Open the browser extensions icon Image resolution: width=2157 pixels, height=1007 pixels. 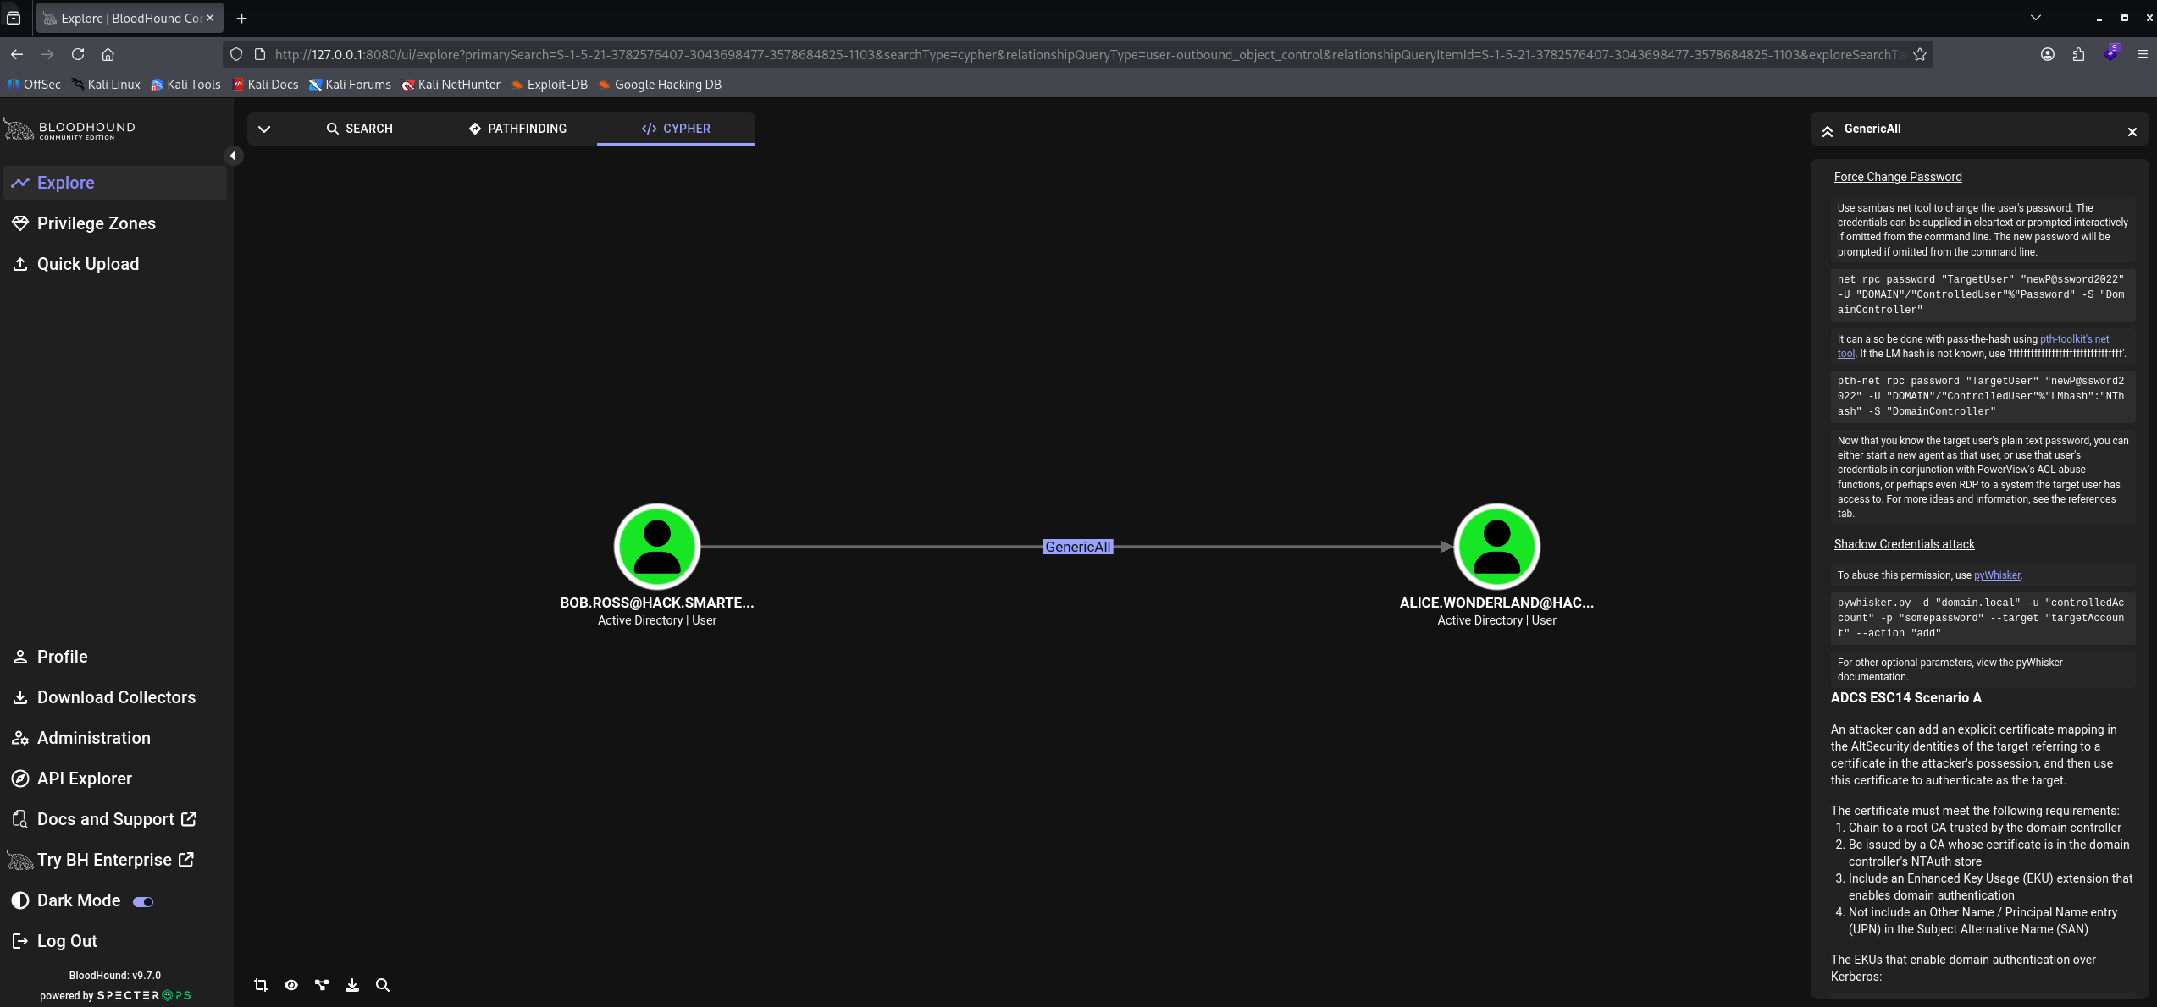pyautogui.click(x=2078, y=54)
